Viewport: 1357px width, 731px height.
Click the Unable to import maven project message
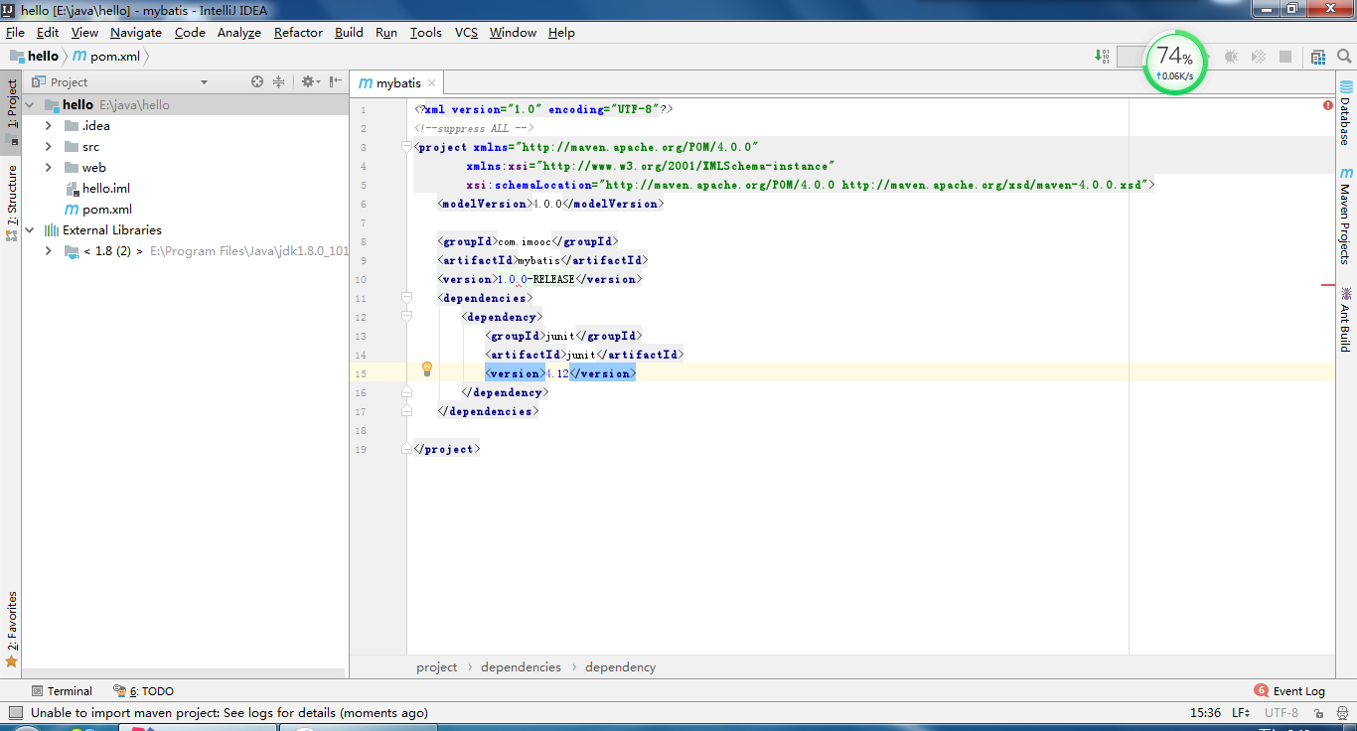coord(229,713)
